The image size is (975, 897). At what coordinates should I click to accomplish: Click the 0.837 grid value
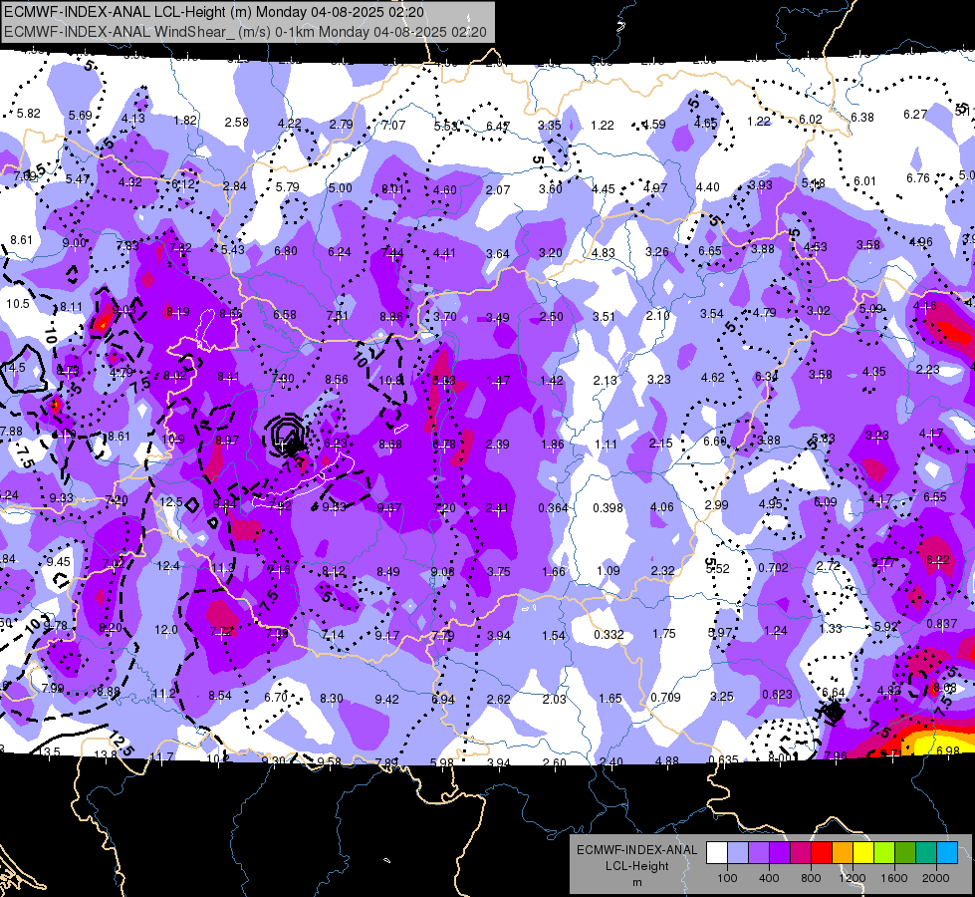coord(941,624)
